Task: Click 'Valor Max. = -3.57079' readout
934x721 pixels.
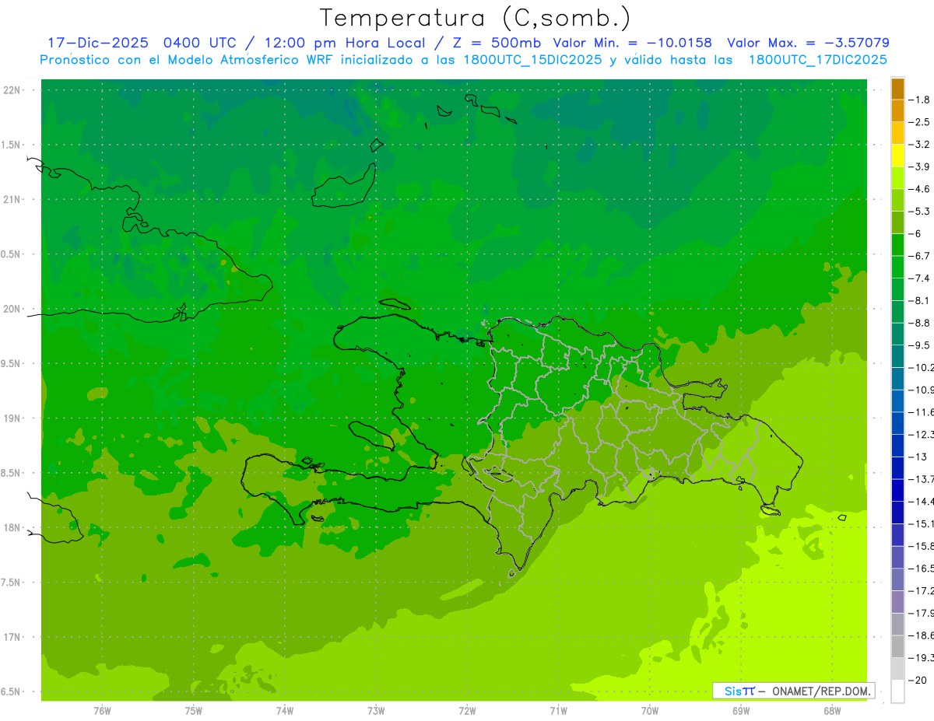Action: pos(808,43)
